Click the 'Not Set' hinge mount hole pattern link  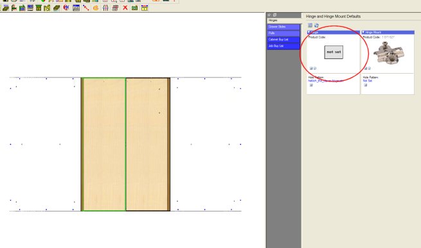tap(368, 81)
